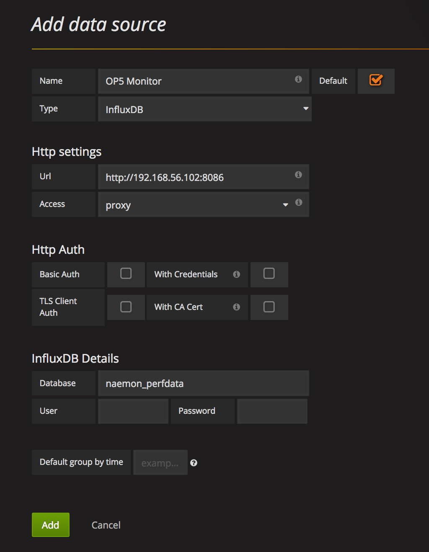
Task: Click the help icon for group by time
Action: click(194, 463)
